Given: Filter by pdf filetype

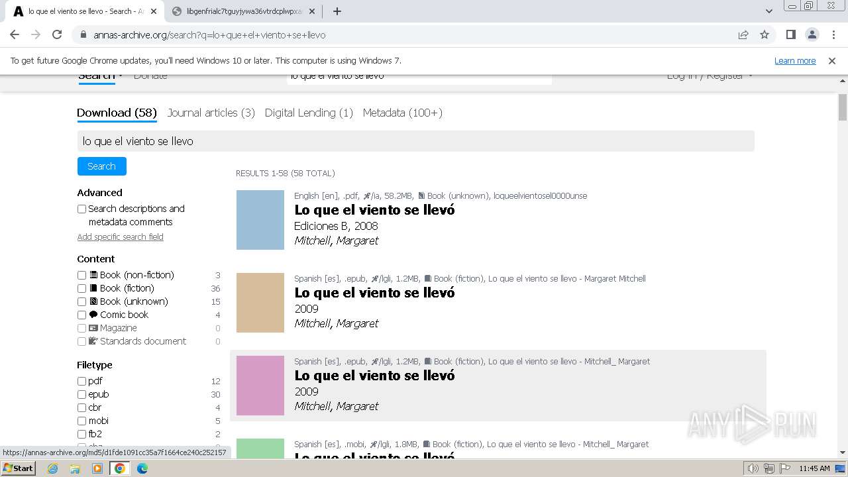Looking at the screenshot, I should [81, 381].
